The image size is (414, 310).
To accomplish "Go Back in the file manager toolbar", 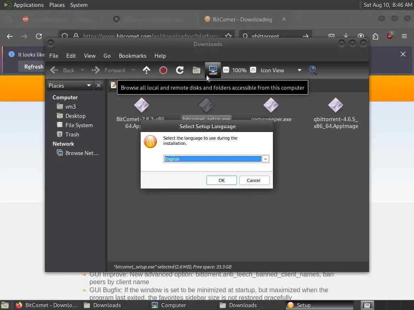I will click(x=63, y=70).
